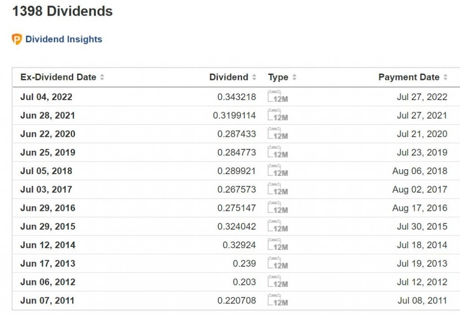Image resolution: width=460 pixels, height=316 pixels.
Task: Click dividend value 0.203
Action: (244, 282)
